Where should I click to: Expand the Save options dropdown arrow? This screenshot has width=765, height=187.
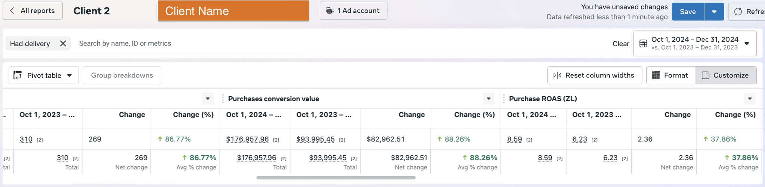coord(714,12)
